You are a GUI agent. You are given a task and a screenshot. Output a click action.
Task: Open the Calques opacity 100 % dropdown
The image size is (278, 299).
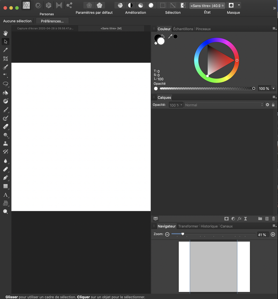(x=176, y=105)
